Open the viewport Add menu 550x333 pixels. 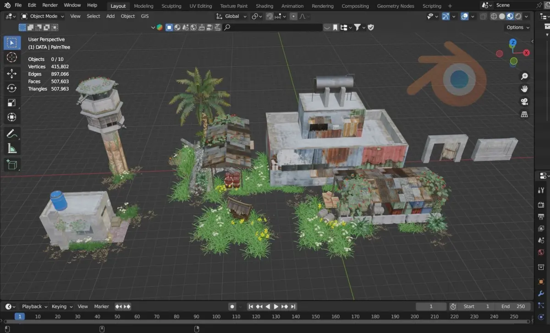pyautogui.click(x=110, y=16)
